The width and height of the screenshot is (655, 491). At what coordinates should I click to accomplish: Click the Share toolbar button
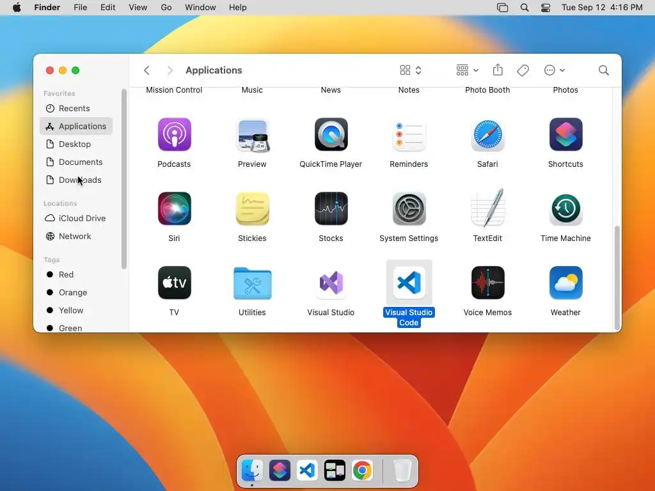(498, 70)
